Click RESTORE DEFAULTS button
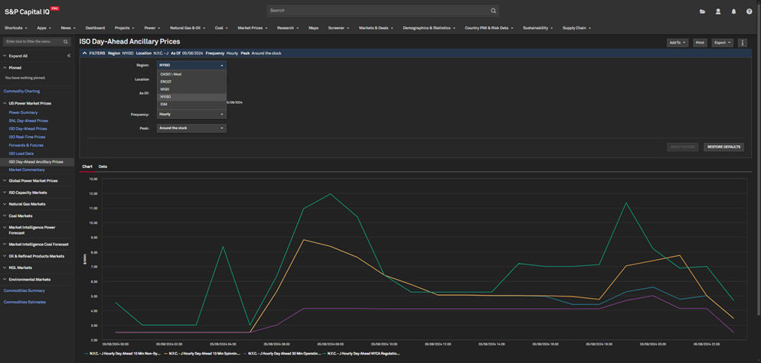 [723, 147]
